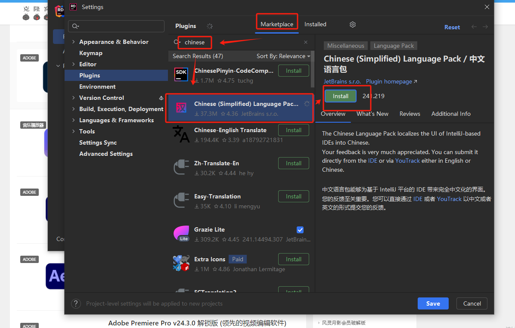Screen dimensions: 515x328
Task: Click the Extra Icons plugin icon
Action: [181, 263]
